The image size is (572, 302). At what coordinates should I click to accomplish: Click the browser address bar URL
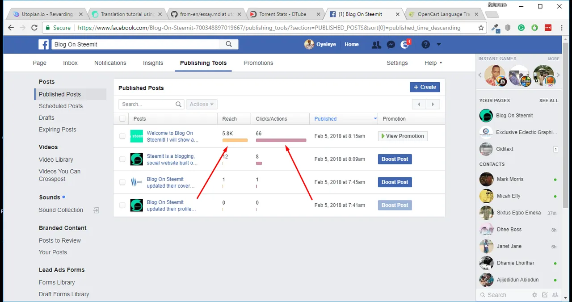pos(269,28)
